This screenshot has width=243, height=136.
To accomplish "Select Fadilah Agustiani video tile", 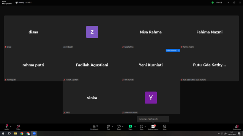I will pyautogui.click(x=92, y=65).
